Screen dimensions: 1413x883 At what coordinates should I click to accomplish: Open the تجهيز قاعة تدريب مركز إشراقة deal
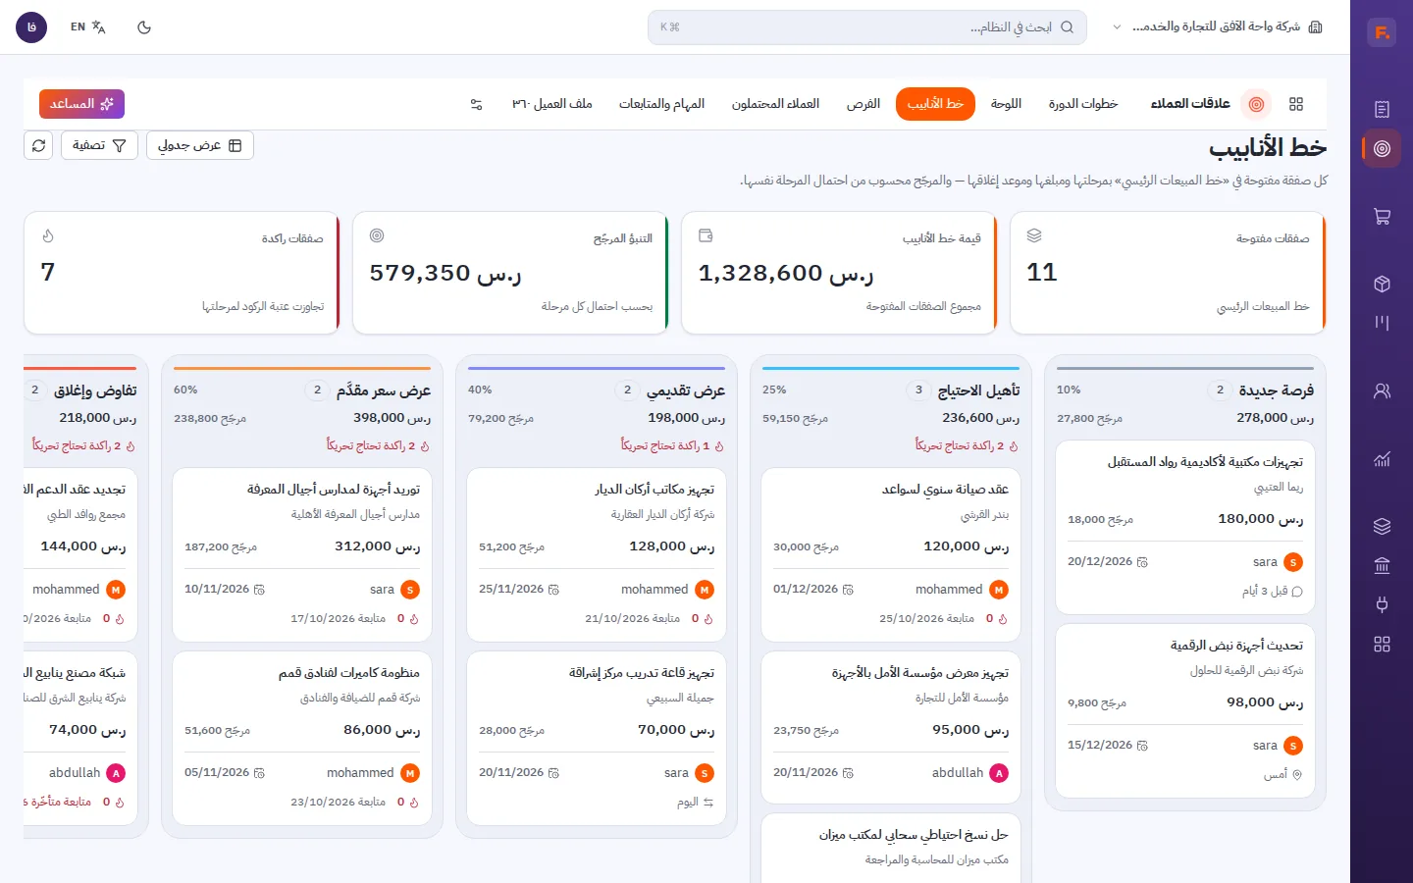(x=597, y=739)
